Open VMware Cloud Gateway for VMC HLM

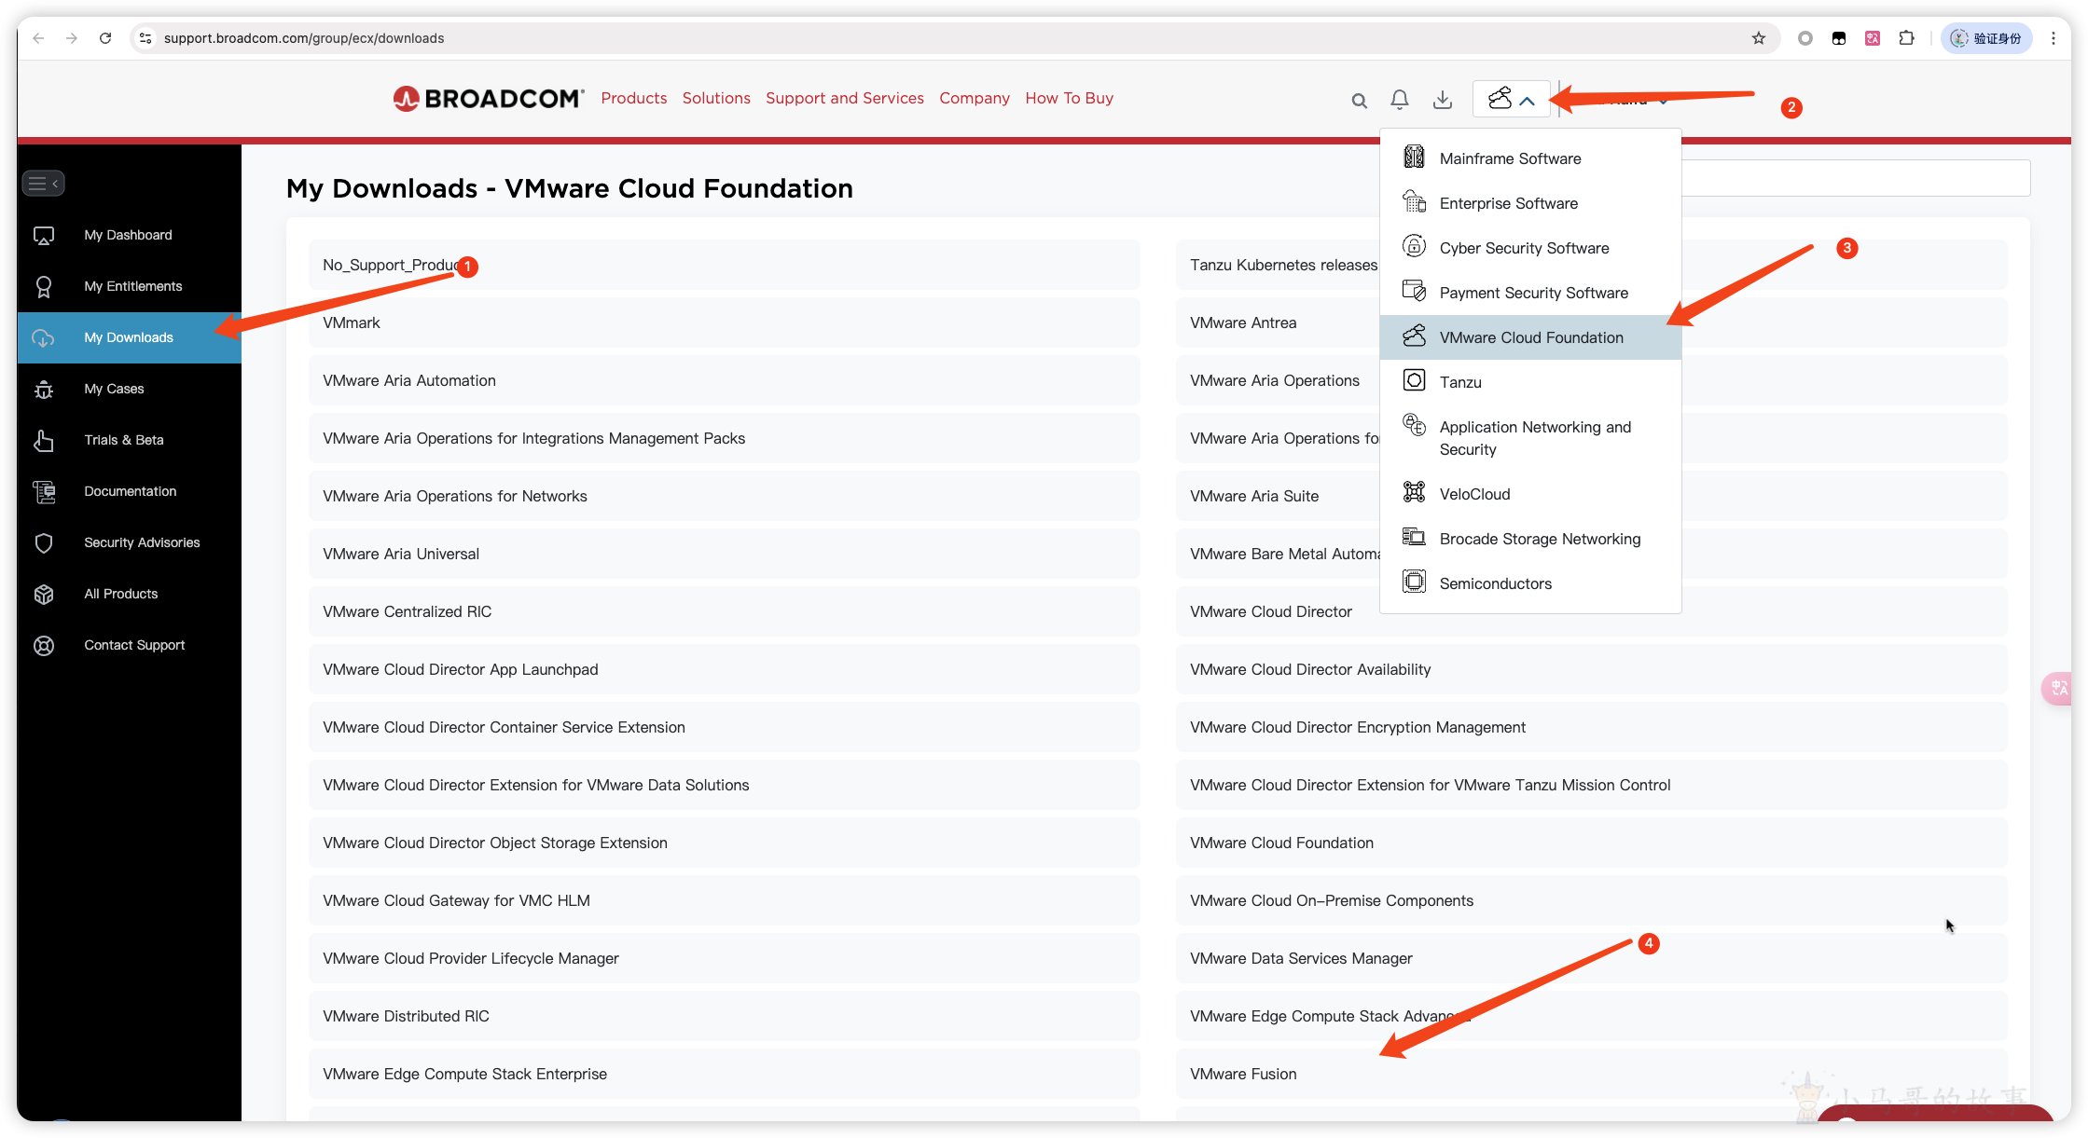coord(724,900)
